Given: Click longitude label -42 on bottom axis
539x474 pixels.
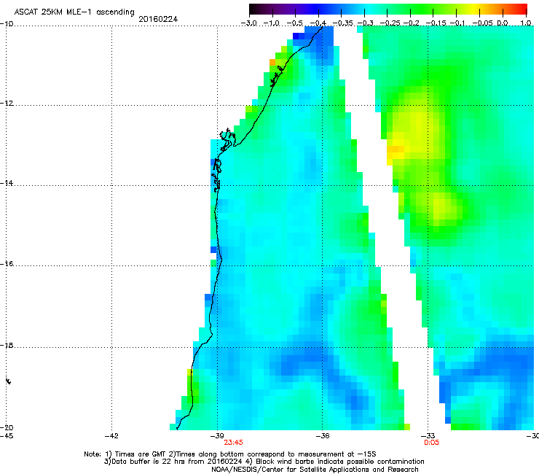Looking at the screenshot, I should click(111, 436).
